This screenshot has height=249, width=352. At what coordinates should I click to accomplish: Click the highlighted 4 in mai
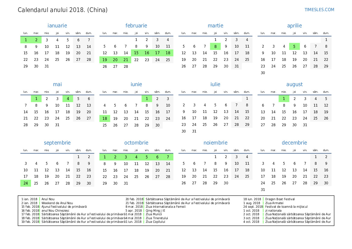tap(68, 98)
